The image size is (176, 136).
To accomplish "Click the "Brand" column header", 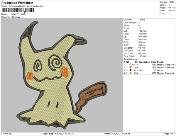I will pyautogui.click(x=160, y=62).
